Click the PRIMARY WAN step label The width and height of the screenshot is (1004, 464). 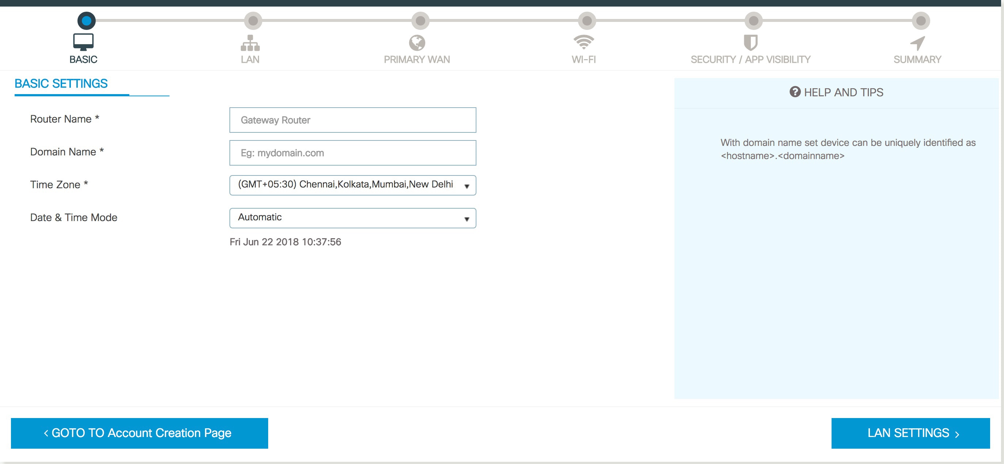coord(417,59)
